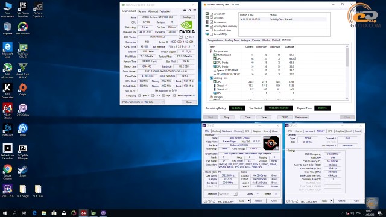The image size is (386, 217).
Task: Click the Stop button in AIDA64
Action: tap(227, 117)
